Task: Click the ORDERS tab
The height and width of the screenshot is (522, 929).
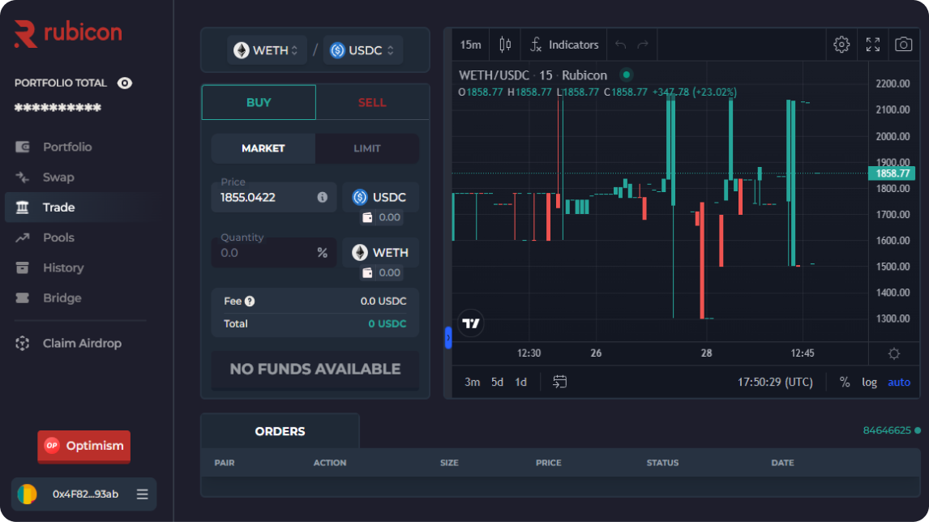Action: tap(280, 431)
